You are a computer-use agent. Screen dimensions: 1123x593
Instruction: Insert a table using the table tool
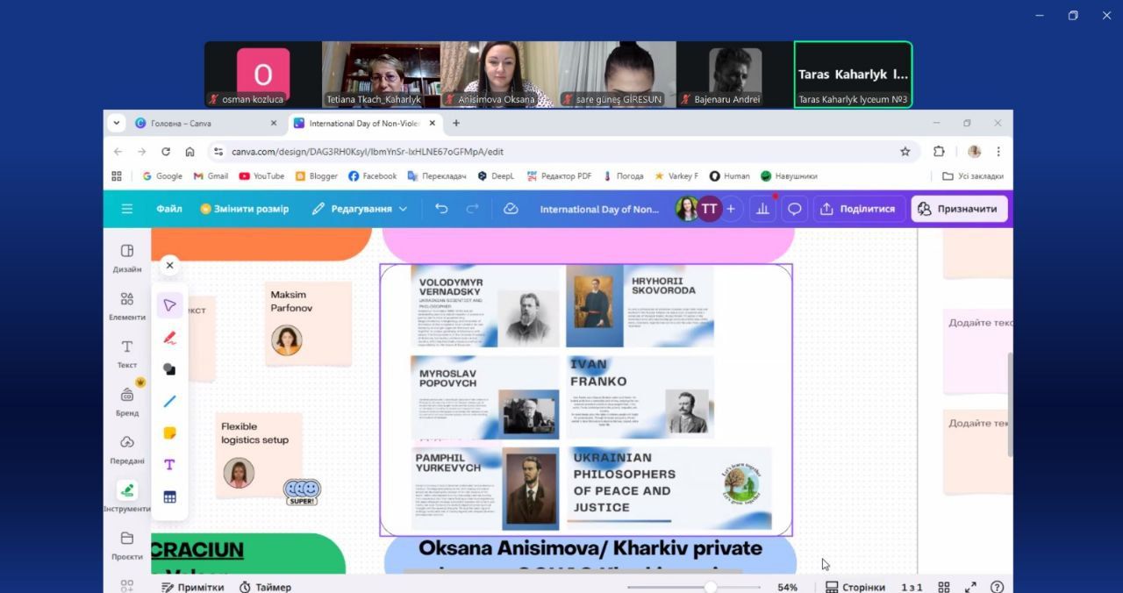[x=169, y=497]
